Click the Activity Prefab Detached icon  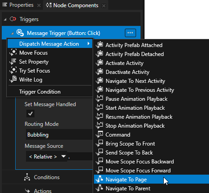click(x=99, y=54)
